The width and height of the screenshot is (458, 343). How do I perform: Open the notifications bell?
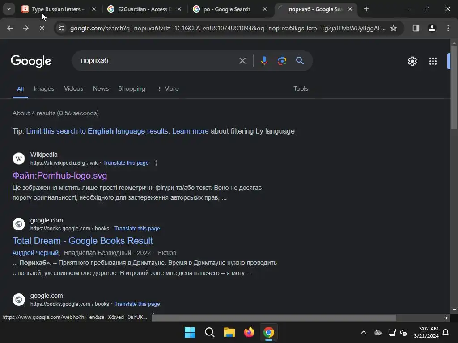coord(446,332)
